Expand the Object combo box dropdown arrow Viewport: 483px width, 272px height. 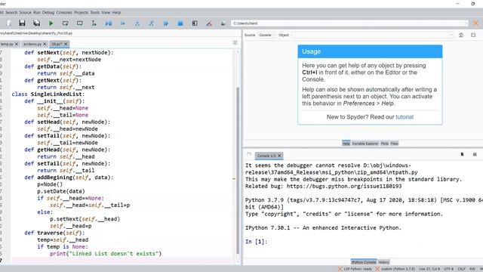452,36
